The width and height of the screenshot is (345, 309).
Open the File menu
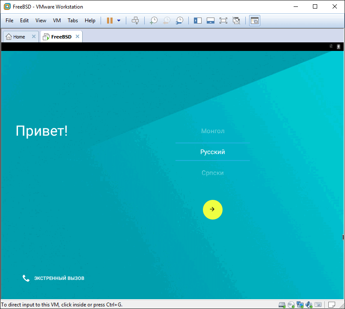coord(9,21)
